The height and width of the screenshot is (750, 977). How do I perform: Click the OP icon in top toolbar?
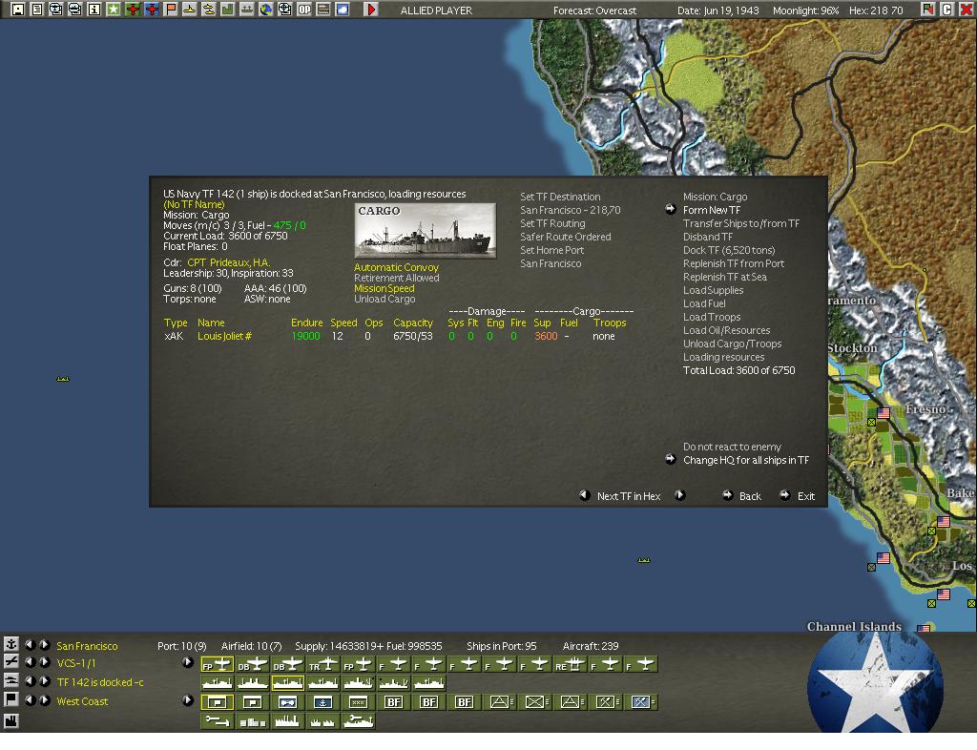point(304,10)
